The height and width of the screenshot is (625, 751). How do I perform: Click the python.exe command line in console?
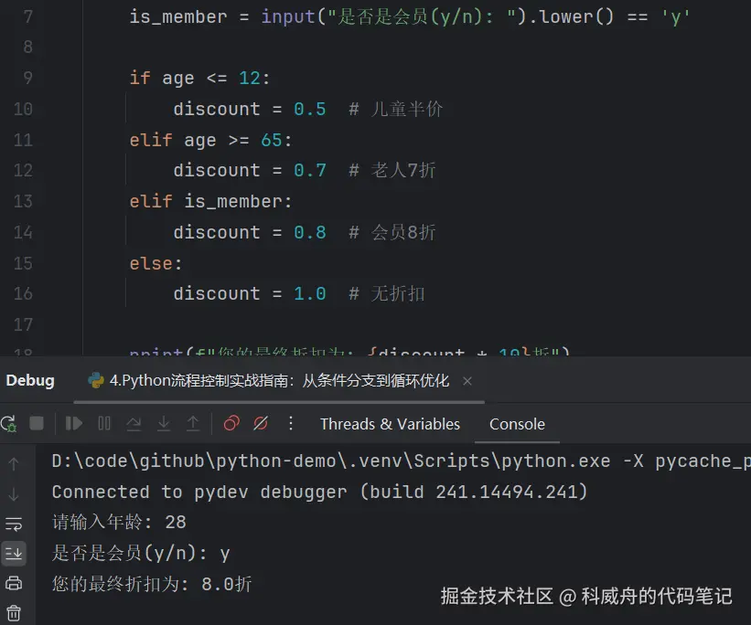[402, 461]
